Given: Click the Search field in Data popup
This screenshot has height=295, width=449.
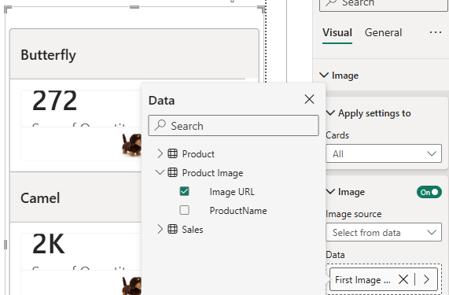Looking at the screenshot, I should (234, 126).
